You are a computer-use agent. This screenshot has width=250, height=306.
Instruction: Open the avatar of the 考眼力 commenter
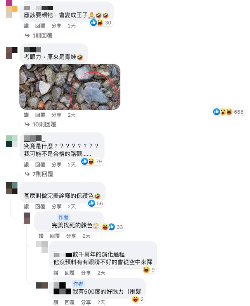click(x=12, y=53)
